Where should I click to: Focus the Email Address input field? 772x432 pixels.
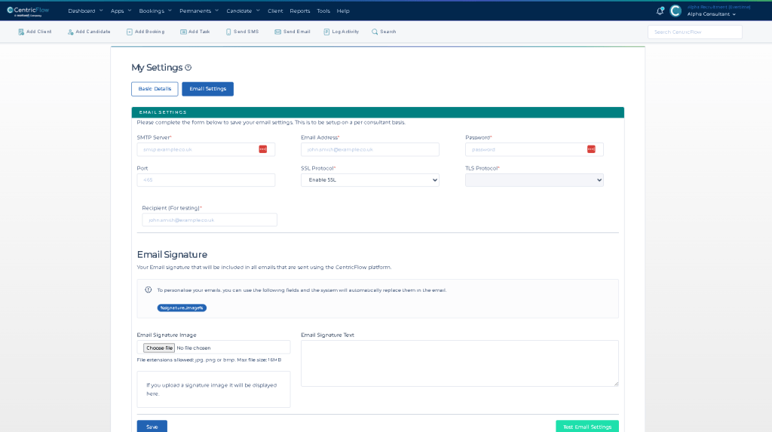(369, 149)
